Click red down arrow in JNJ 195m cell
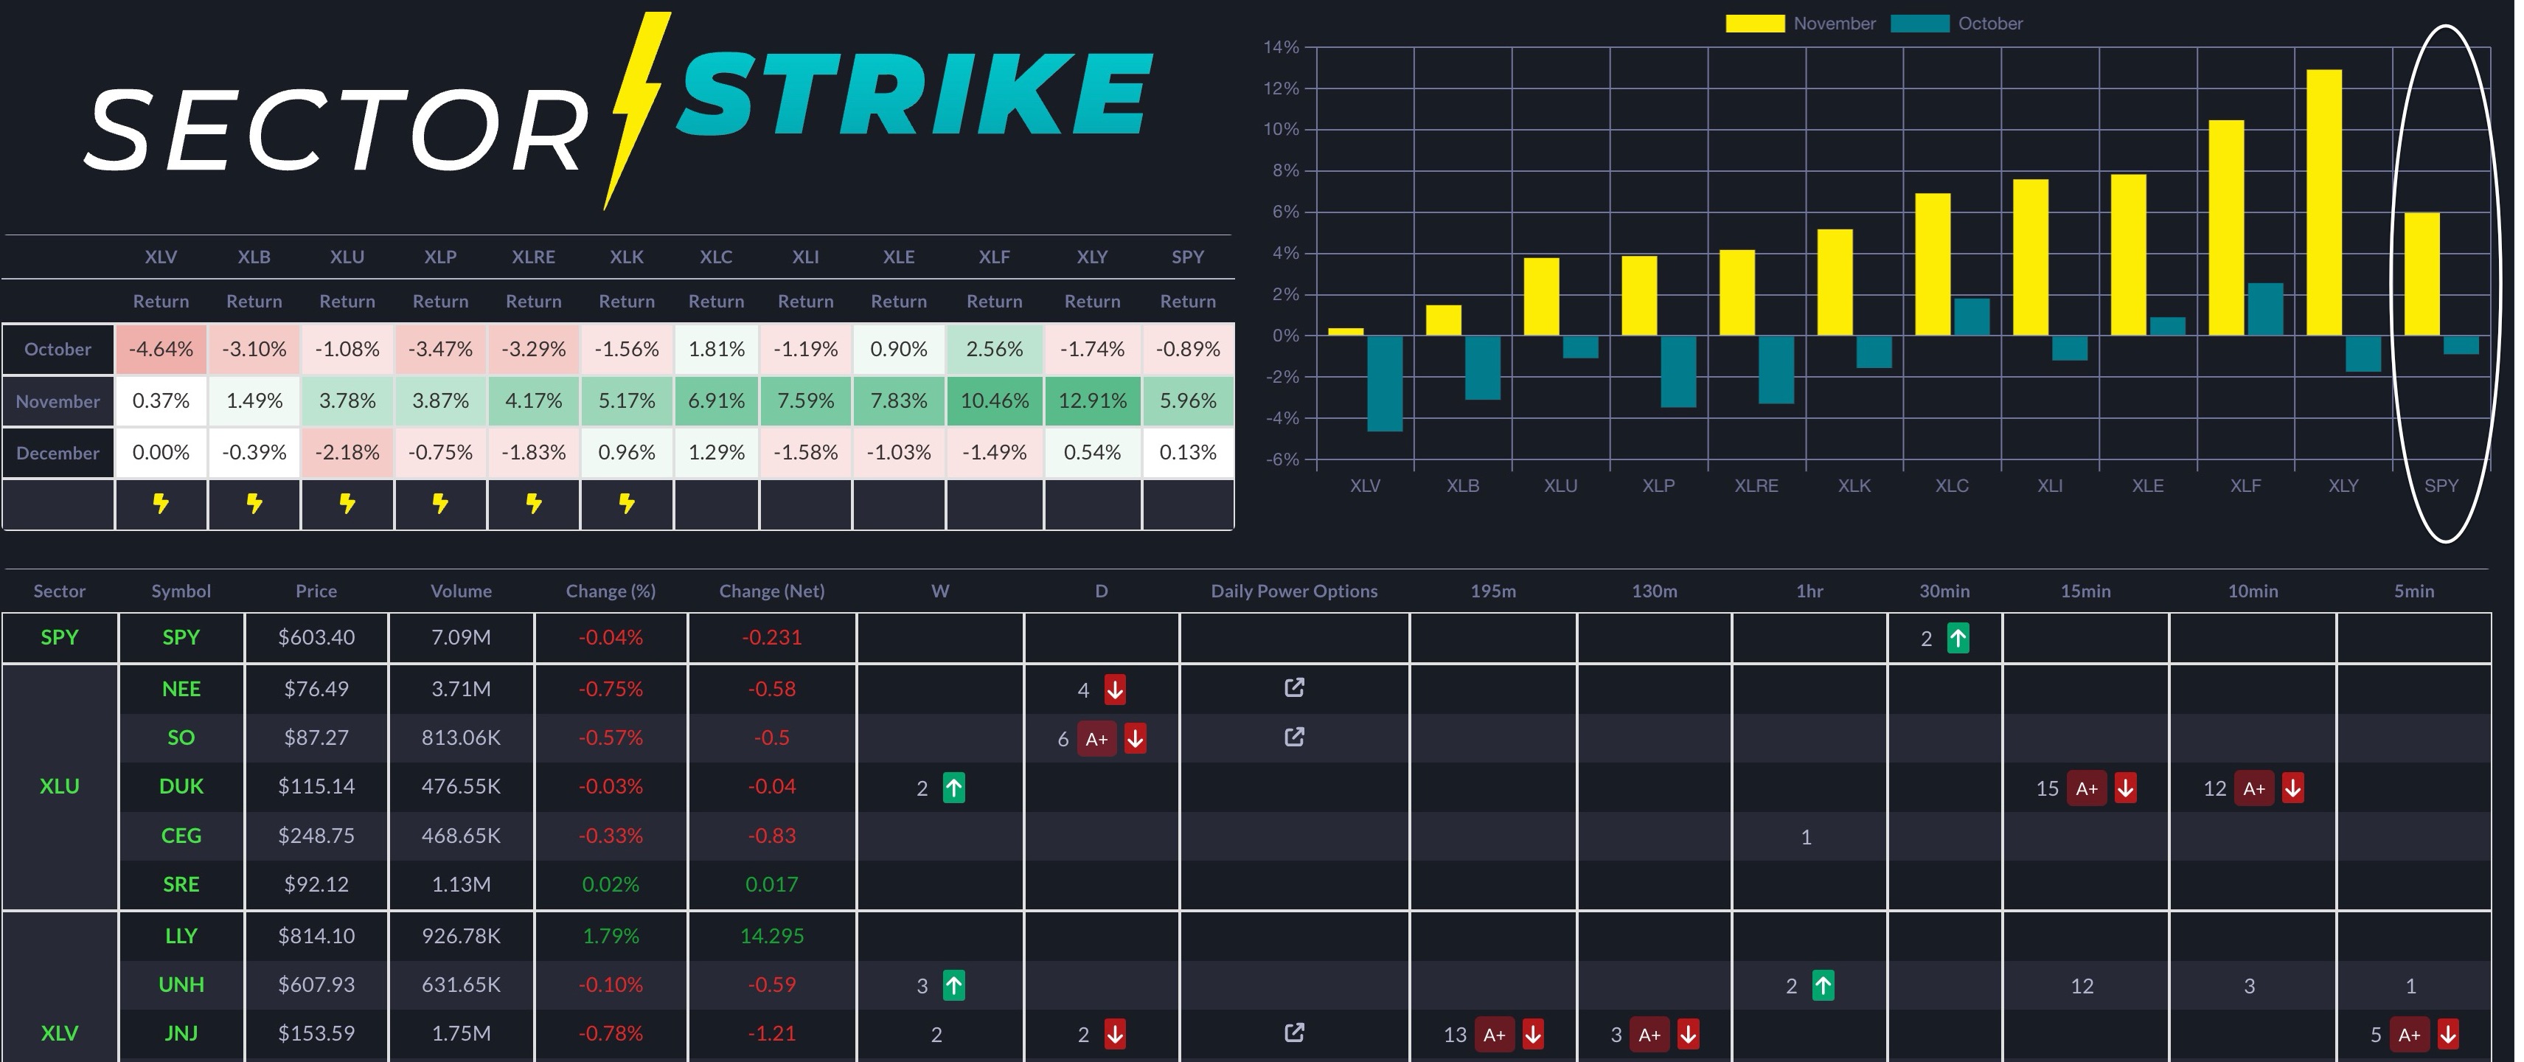This screenshot has width=2524, height=1062. 1532,1035
